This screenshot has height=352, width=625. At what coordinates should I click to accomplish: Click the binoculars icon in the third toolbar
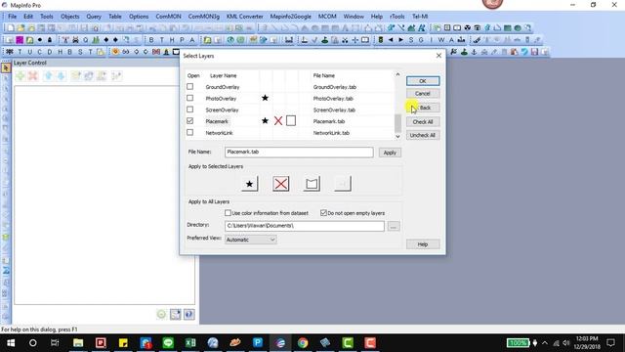click(126, 52)
